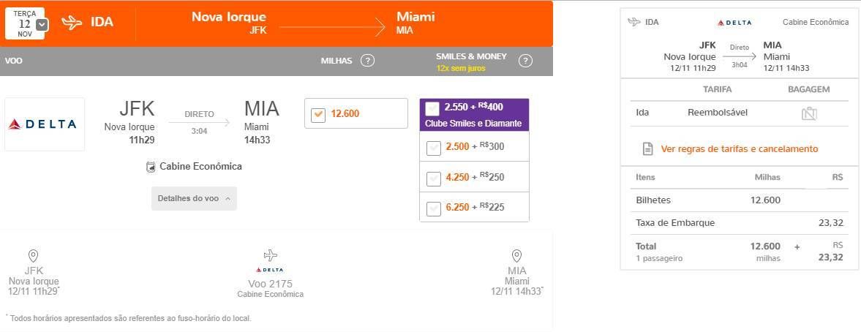The image size is (861, 332).
Task: Check the 4.250 + R$250 option
Action: 434,178
